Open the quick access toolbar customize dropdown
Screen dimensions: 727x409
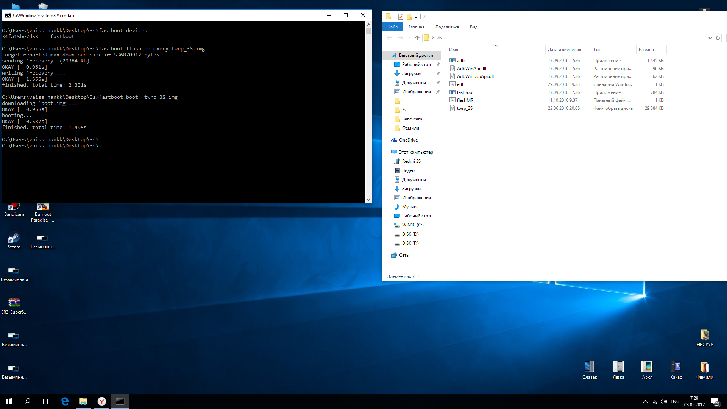pyautogui.click(x=416, y=17)
